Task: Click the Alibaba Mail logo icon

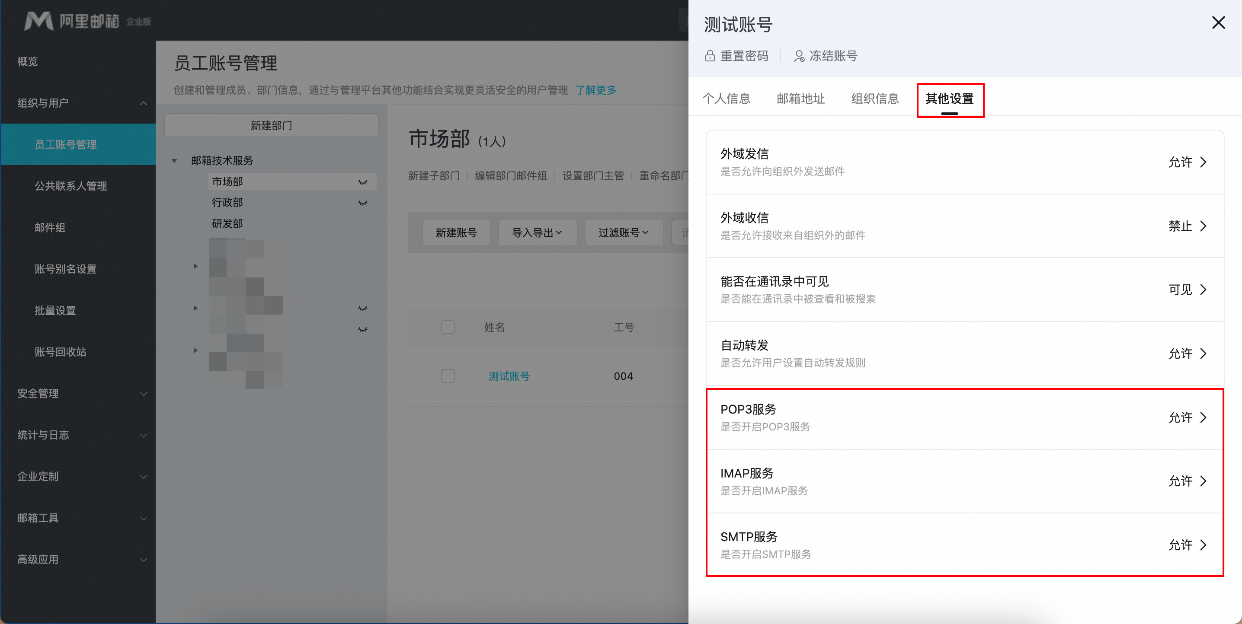Action: 38,21
